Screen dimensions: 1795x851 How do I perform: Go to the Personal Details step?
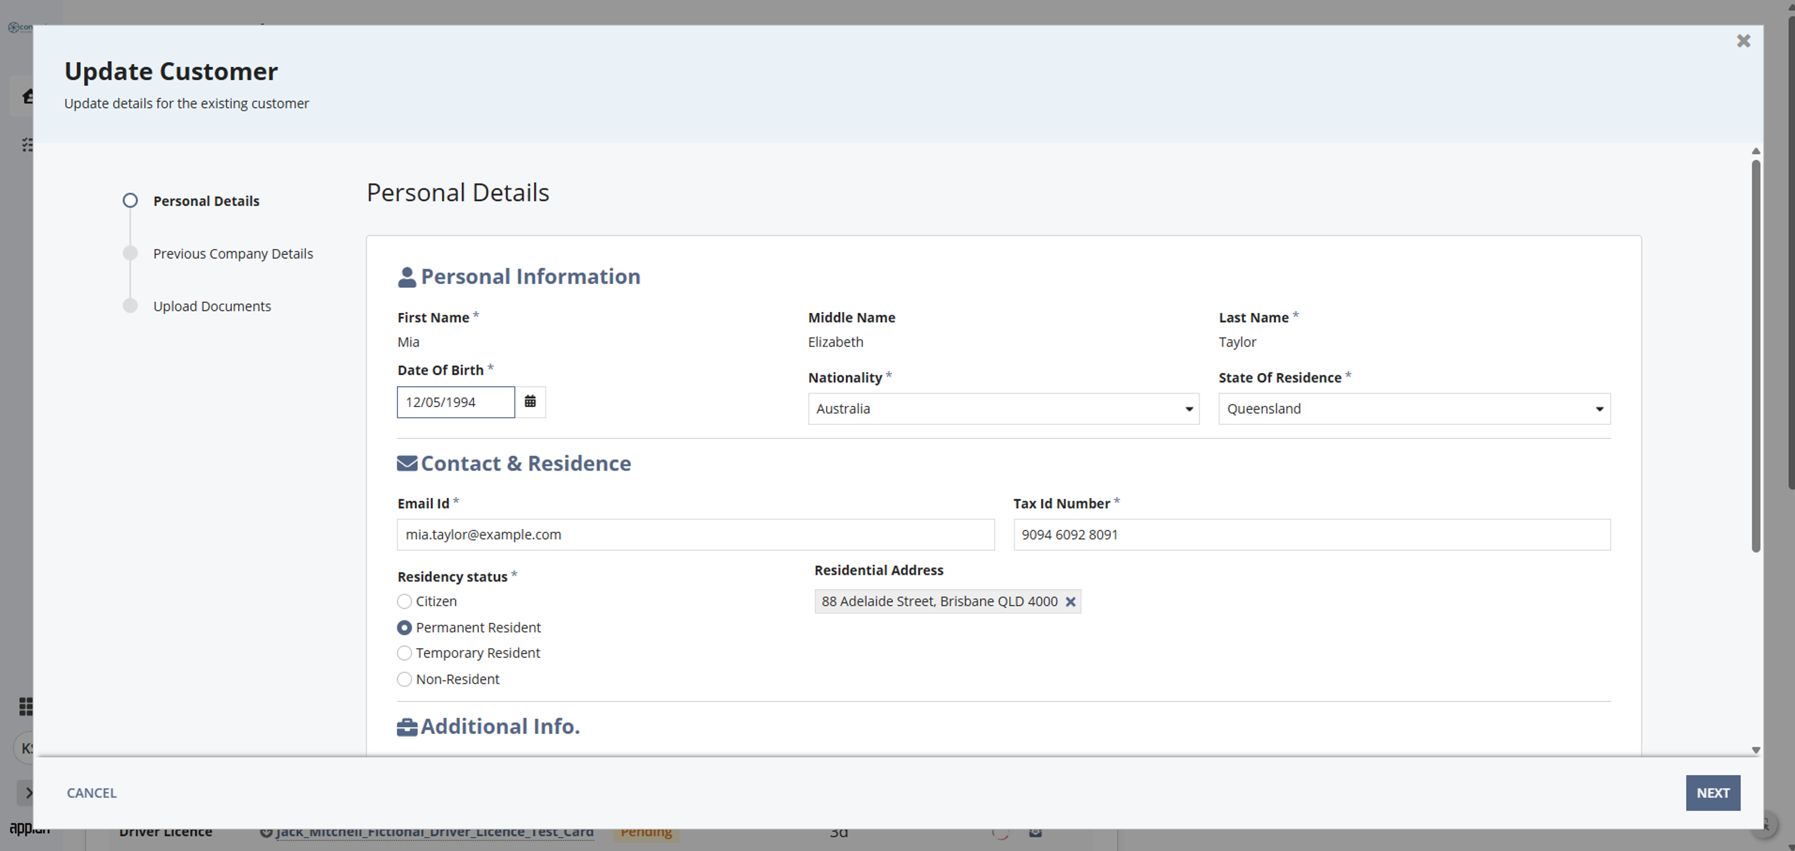click(x=206, y=201)
